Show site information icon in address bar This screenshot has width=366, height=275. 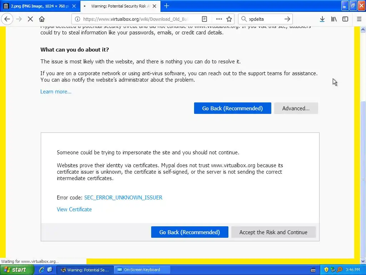pos(78,19)
